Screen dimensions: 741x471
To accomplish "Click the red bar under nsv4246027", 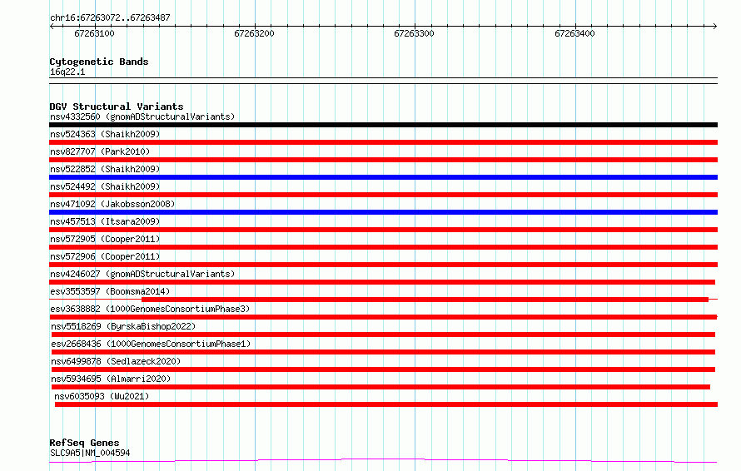I will coord(382,282).
